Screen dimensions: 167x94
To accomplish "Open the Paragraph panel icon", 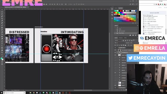I will (112, 15).
